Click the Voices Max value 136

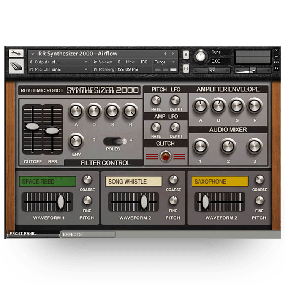click(x=144, y=62)
